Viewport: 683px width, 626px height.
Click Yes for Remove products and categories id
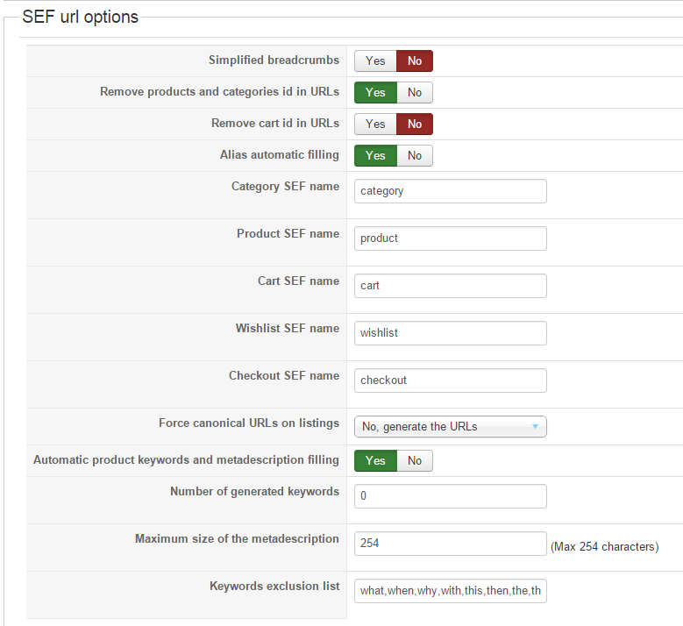click(375, 93)
